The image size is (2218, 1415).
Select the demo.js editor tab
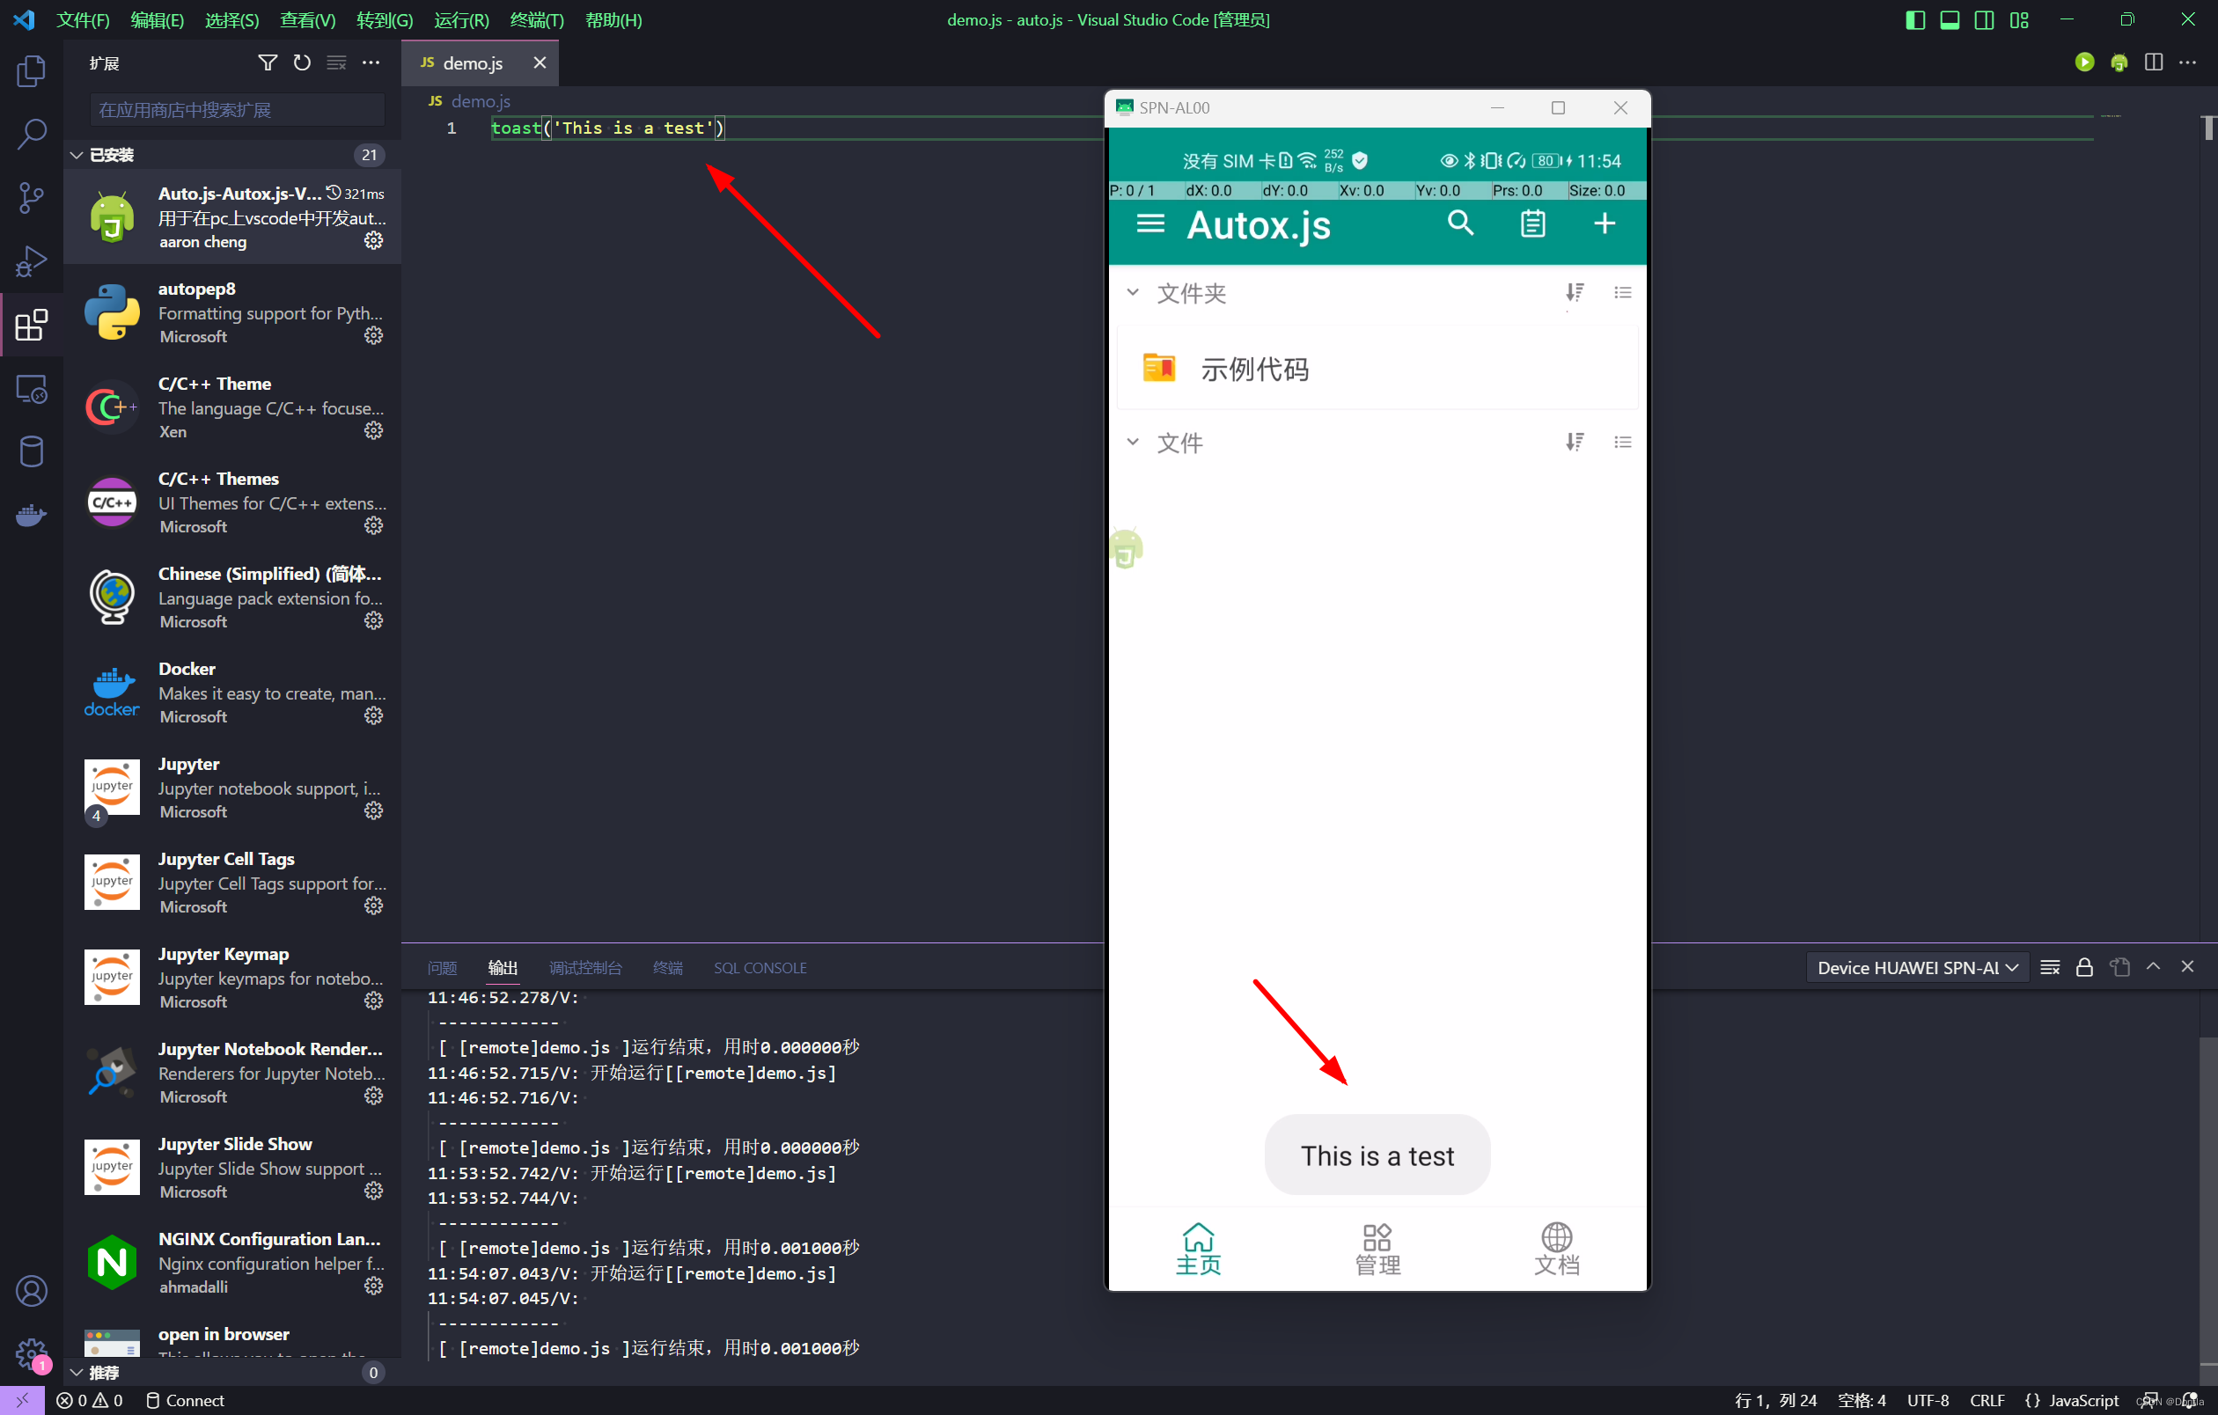(472, 62)
